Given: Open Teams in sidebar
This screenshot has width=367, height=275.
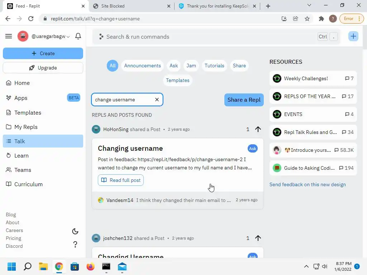Looking at the screenshot, I should pos(43,170).
